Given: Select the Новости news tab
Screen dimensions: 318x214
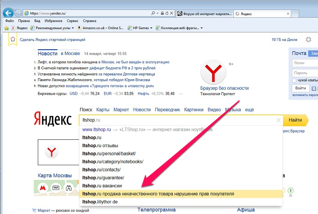Looking at the screenshot, I should point(48,53).
